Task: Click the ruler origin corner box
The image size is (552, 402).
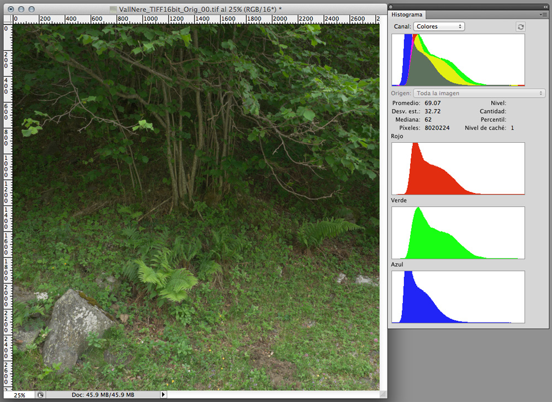Action: 8,19
